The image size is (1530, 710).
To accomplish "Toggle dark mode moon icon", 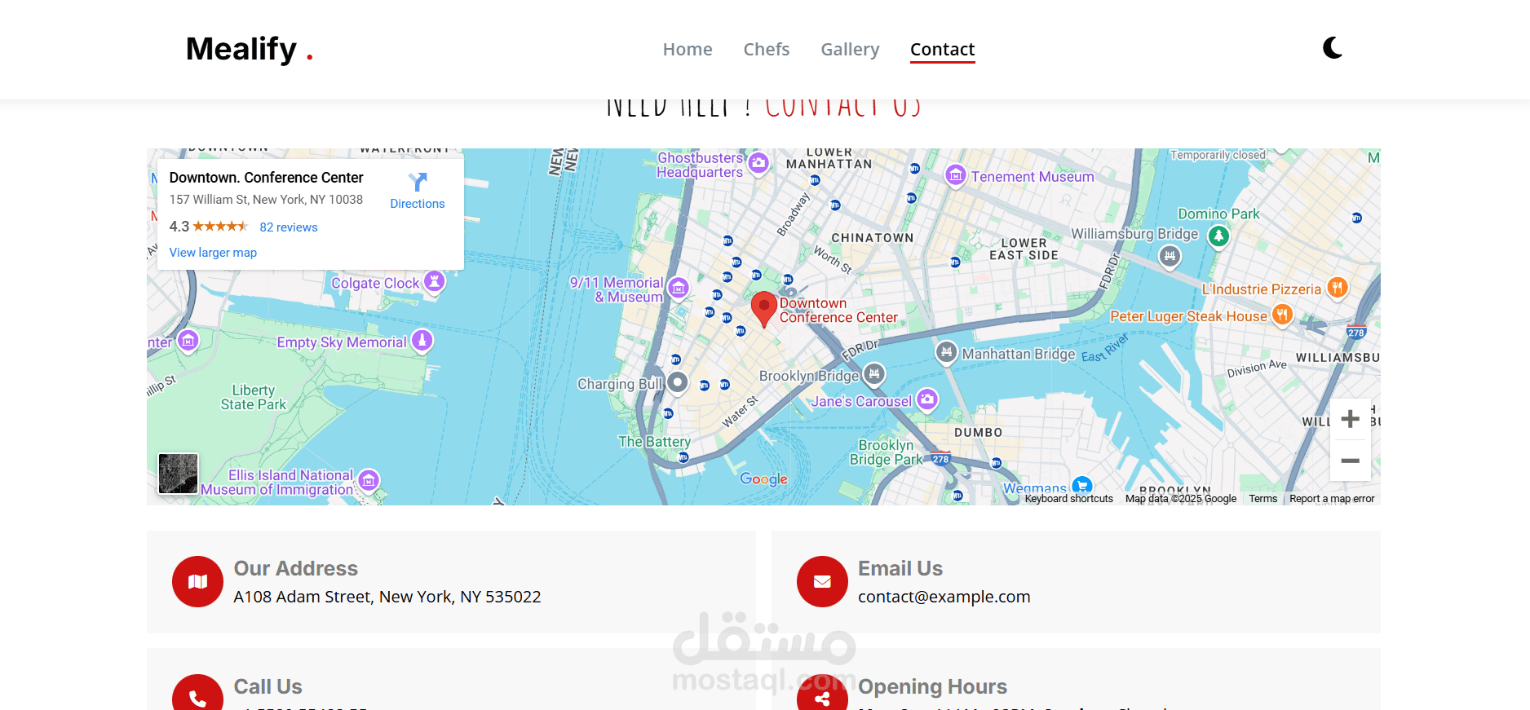I will [1333, 48].
